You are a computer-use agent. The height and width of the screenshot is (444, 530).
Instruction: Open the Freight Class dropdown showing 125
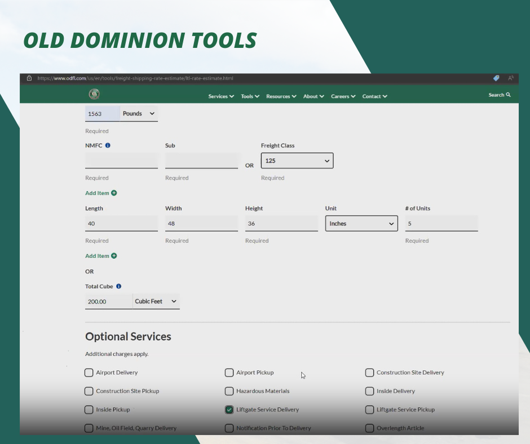coord(297,161)
